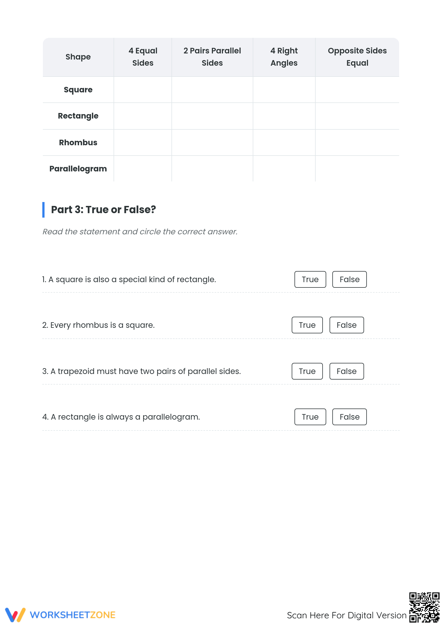Pick True for rectangle is always a parallelogram
The image size is (442, 625).
(x=310, y=417)
